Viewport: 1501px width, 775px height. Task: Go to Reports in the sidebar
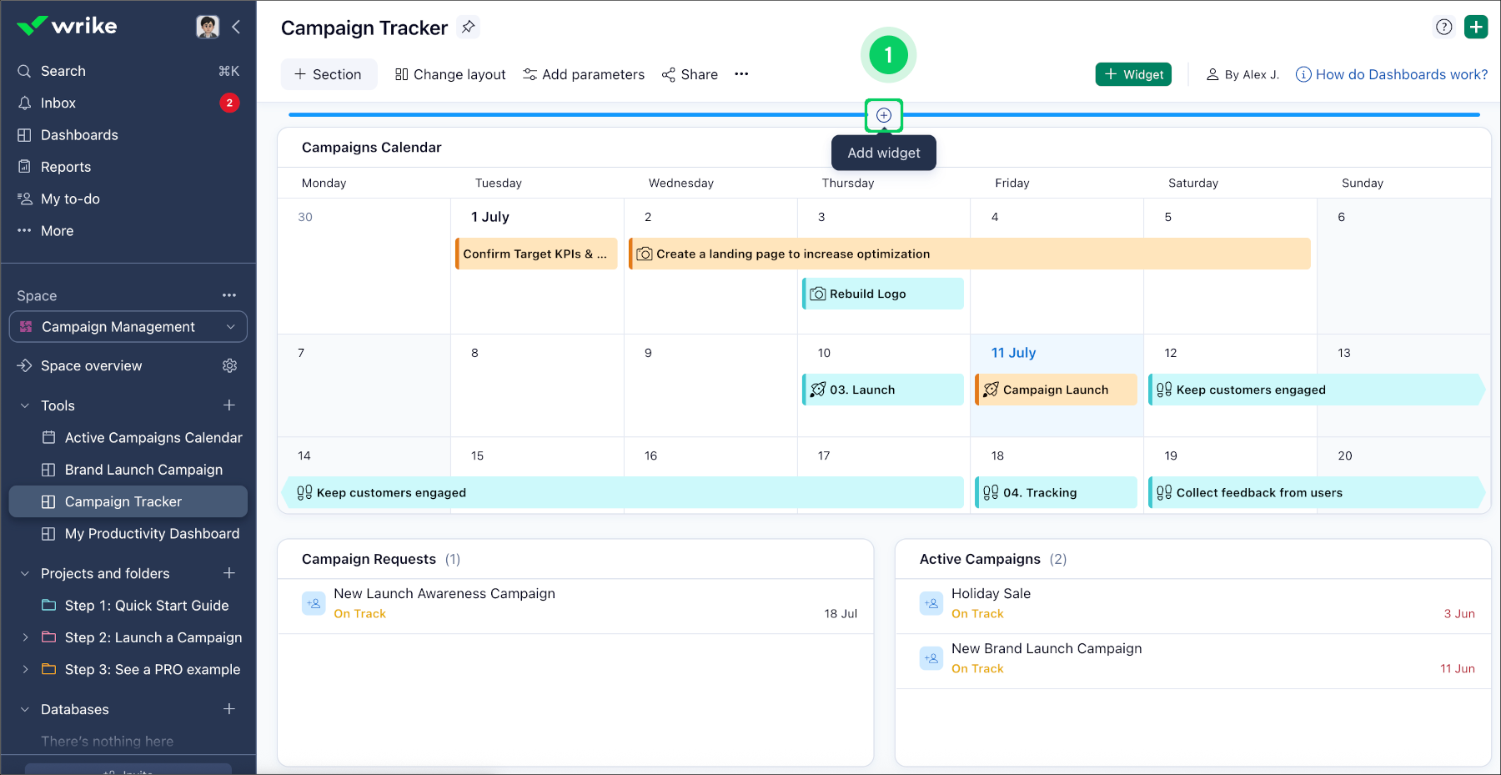(x=66, y=167)
